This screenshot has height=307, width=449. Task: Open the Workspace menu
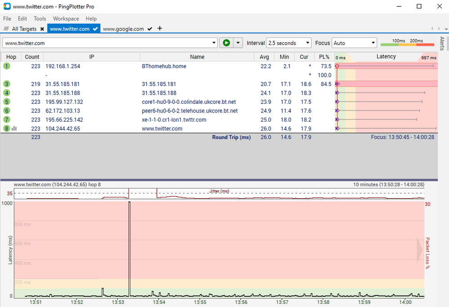[x=66, y=18]
